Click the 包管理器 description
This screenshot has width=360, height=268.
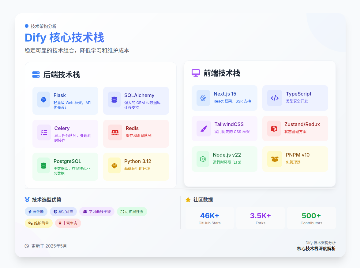[293, 162]
